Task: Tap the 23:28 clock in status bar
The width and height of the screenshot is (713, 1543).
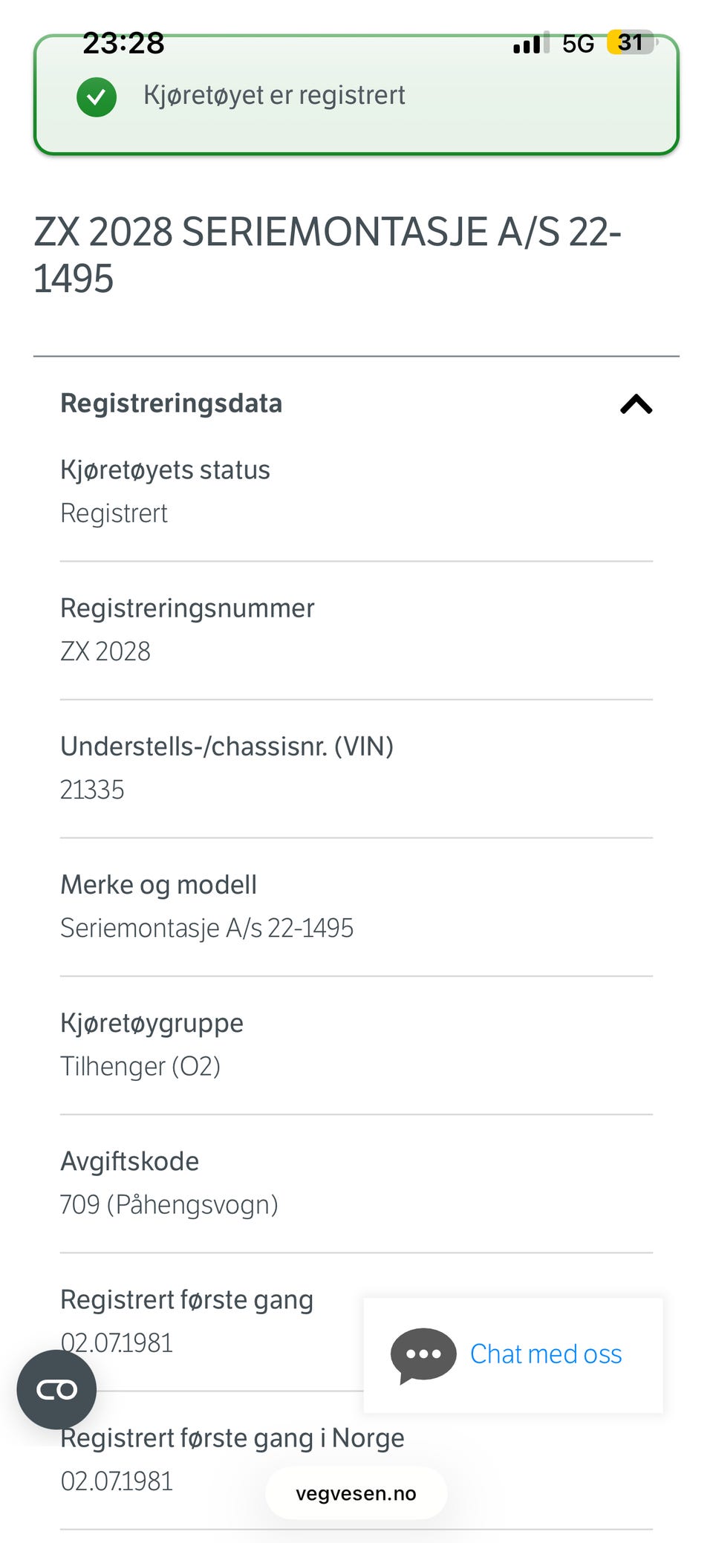Action: (x=123, y=43)
